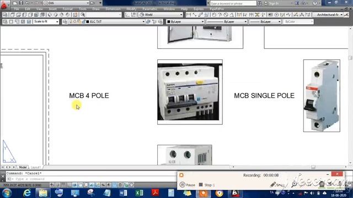Open the Architectural dimension style dropdown

coord(328,15)
